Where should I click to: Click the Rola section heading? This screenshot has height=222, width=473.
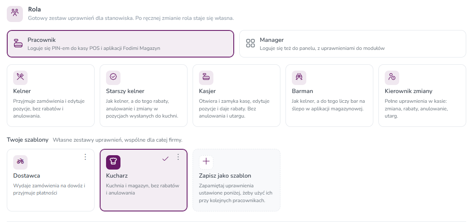34,10
